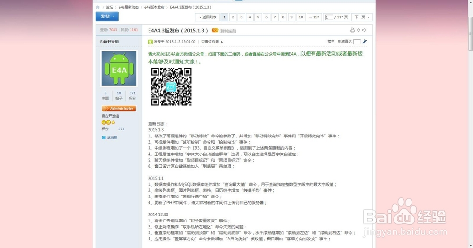Return to list with 返回列表
Image resolution: width=473 pixels, height=248 pixels.
(x=208, y=17)
